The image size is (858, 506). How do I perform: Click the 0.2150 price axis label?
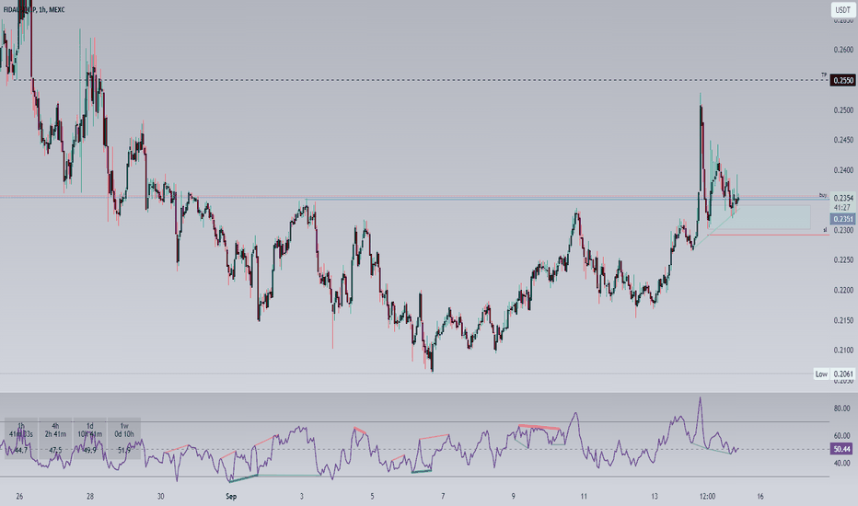click(843, 320)
